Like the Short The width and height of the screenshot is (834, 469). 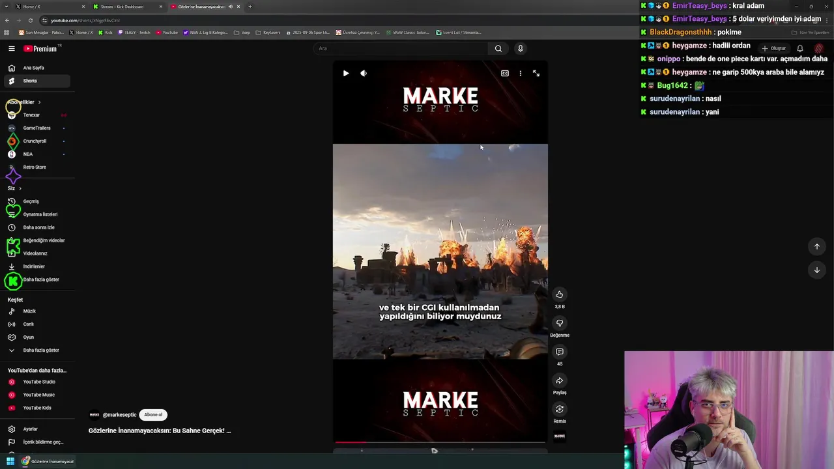click(559, 294)
